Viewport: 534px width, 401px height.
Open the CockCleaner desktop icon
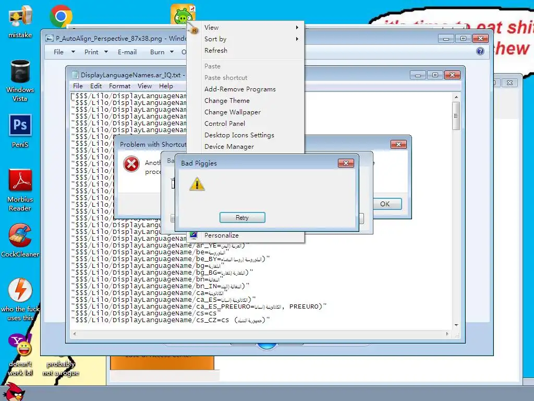(20, 240)
